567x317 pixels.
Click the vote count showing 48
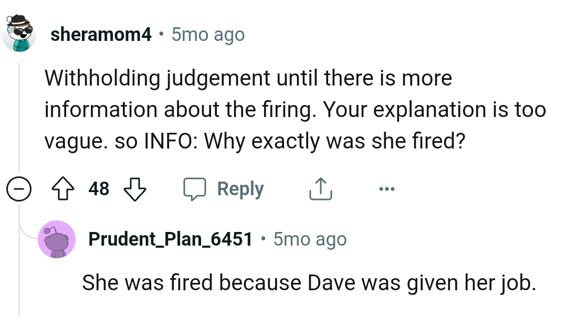(99, 188)
